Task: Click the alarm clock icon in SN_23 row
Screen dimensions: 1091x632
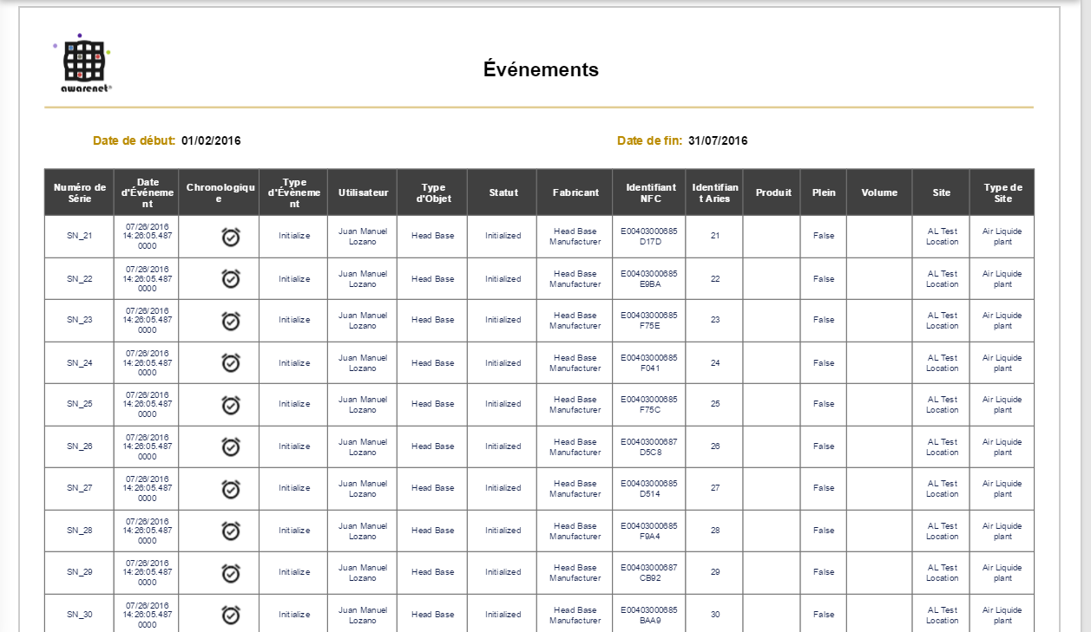Action: tap(231, 321)
